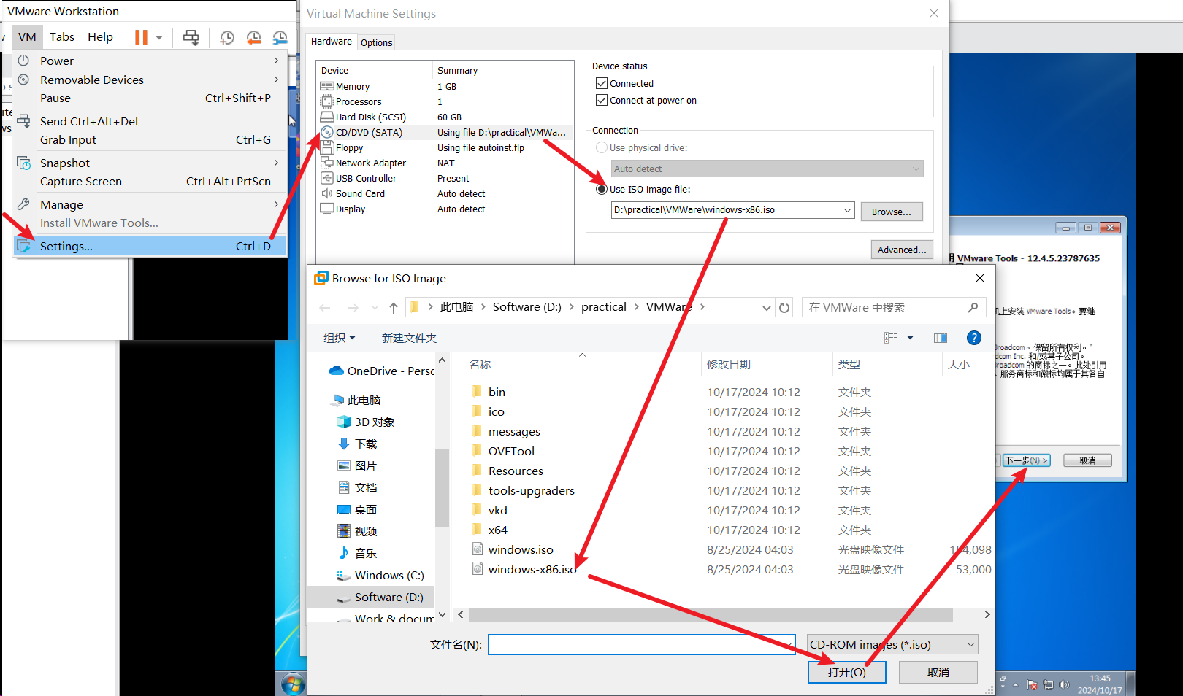Toggle Connect at power on checkbox
1183x696 pixels.
click(x=602, y=101)
